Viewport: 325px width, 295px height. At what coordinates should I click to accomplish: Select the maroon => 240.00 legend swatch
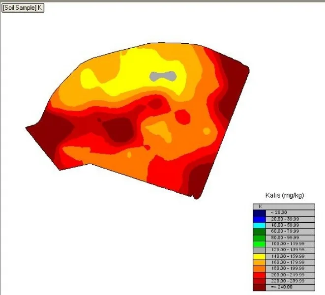(259, 288)
